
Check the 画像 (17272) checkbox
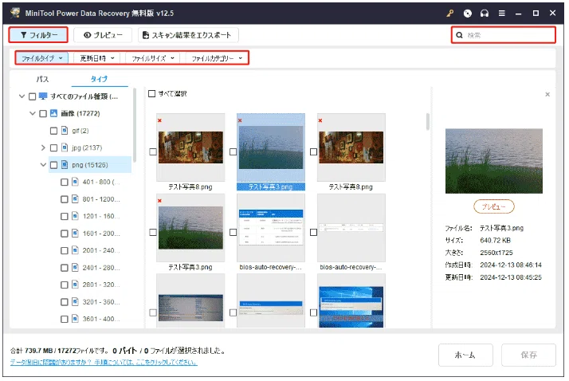click(x=43, y=113)
